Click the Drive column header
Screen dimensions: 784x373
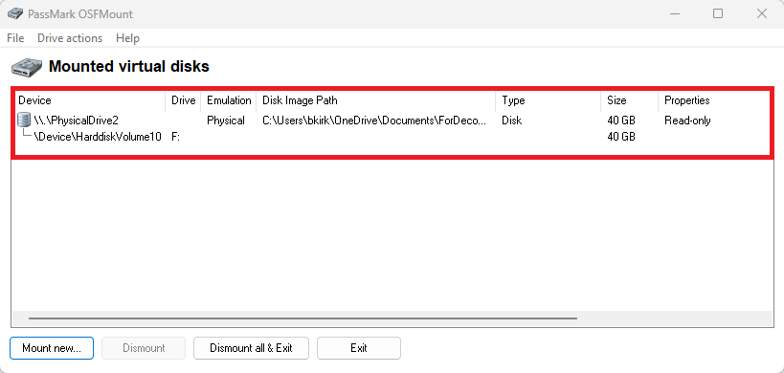[183, 100]
